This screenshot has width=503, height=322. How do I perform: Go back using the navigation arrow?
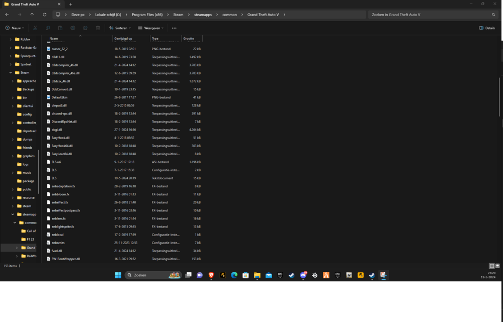tap(6, 15)
